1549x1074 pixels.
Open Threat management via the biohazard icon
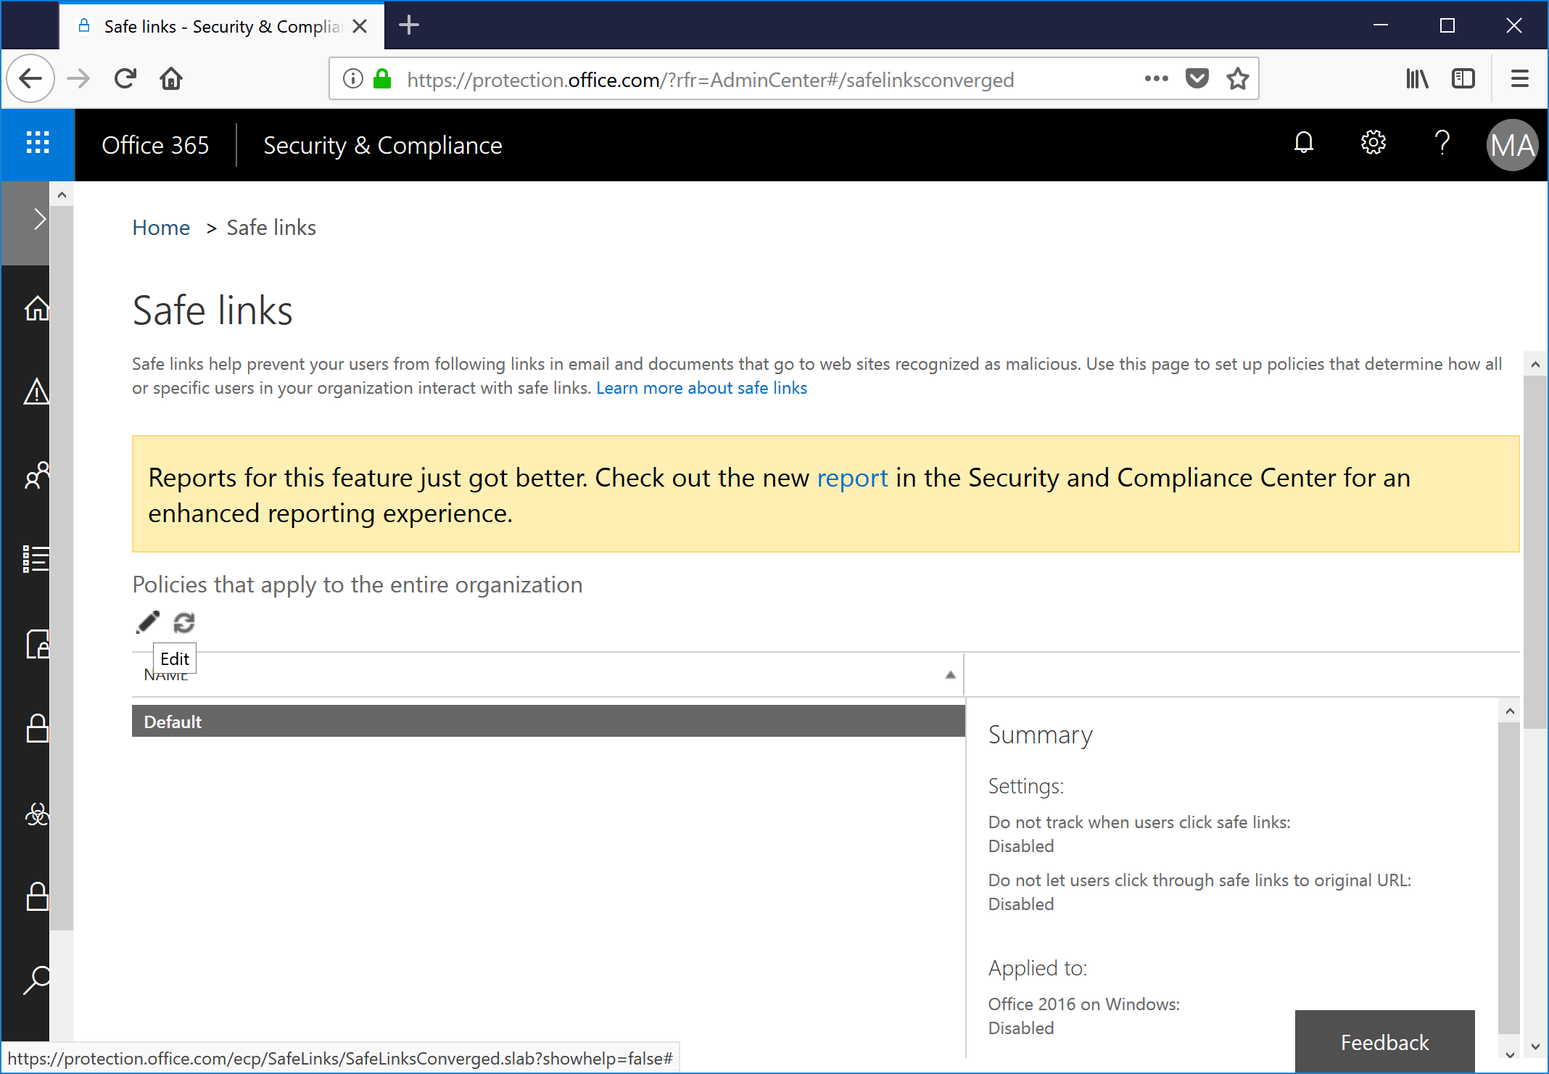tap(36, 814)
